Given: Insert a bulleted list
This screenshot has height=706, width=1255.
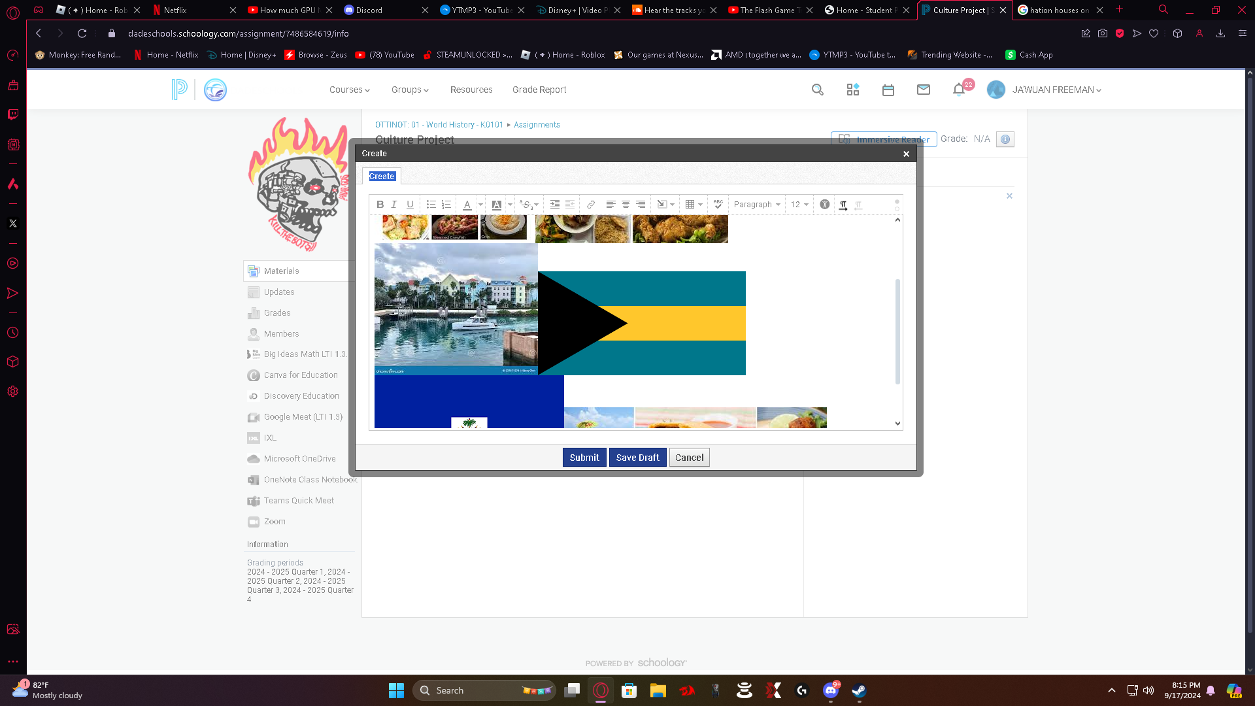Looking at the screenshot, I should pyautogui.click(x=431, y=205).
